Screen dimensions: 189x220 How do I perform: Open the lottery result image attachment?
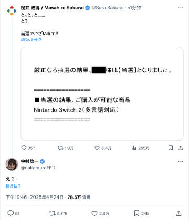(x=102, y=94)
